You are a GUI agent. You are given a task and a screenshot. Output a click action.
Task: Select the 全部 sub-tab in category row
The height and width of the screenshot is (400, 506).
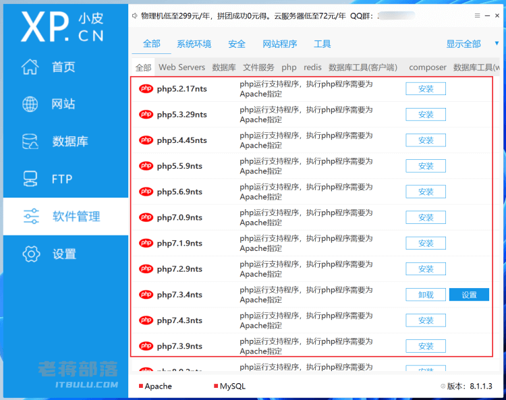pyautogui.click(x=143, y=67)
